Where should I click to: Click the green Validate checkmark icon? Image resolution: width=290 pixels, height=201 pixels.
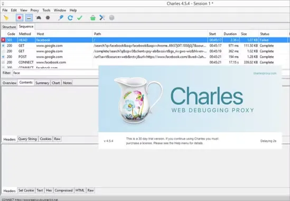(80, 18)
